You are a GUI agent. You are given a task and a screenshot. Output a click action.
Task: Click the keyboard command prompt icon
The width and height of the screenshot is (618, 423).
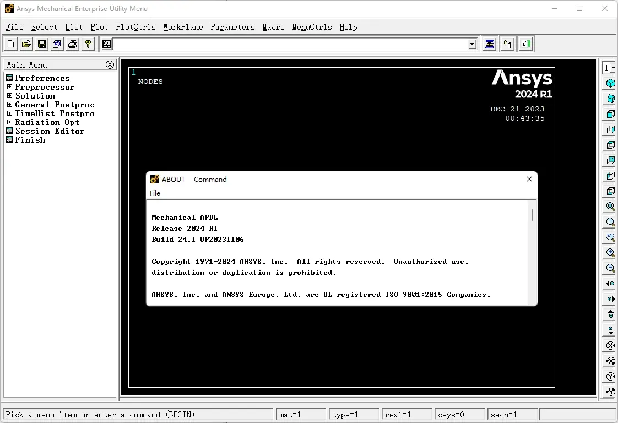[x=107, y=44]
